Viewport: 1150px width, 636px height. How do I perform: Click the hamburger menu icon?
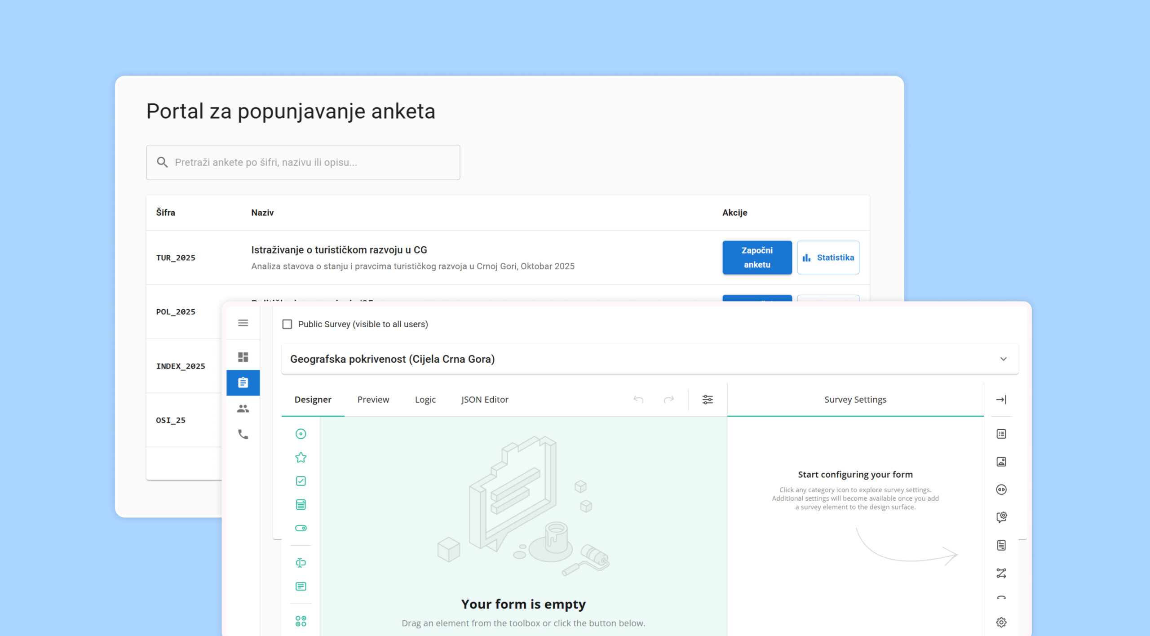pyautogui.click(x=243, y=323)
